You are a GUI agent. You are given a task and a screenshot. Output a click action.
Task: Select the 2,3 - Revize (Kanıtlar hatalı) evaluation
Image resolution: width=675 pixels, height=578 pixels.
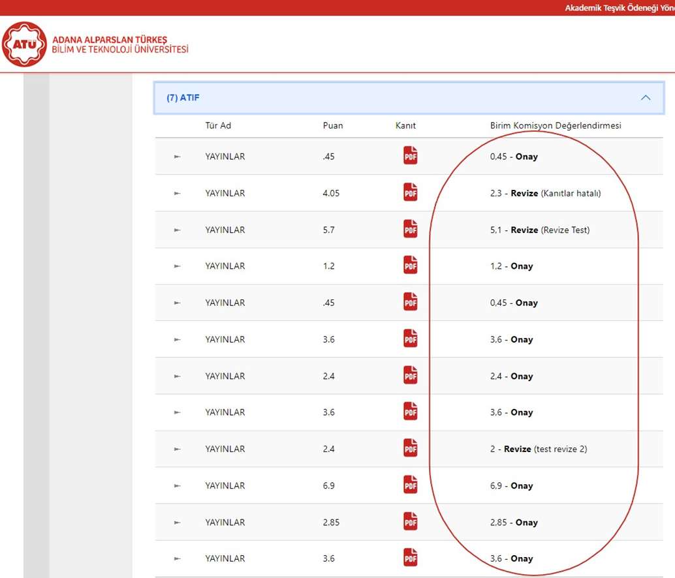[x=546, y=194]
